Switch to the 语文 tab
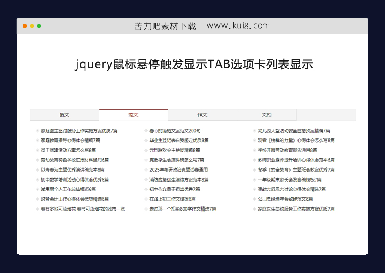This screenshot has height=273, width=385. click(x=64, y=114)
